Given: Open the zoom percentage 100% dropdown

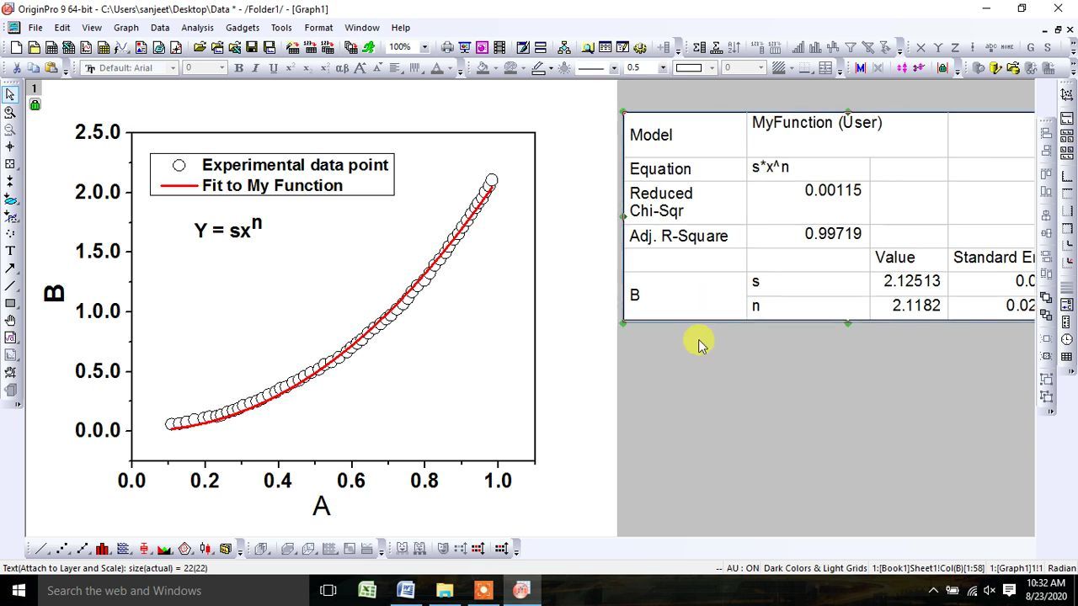Looking at the screenshot, I should [424, 47].
